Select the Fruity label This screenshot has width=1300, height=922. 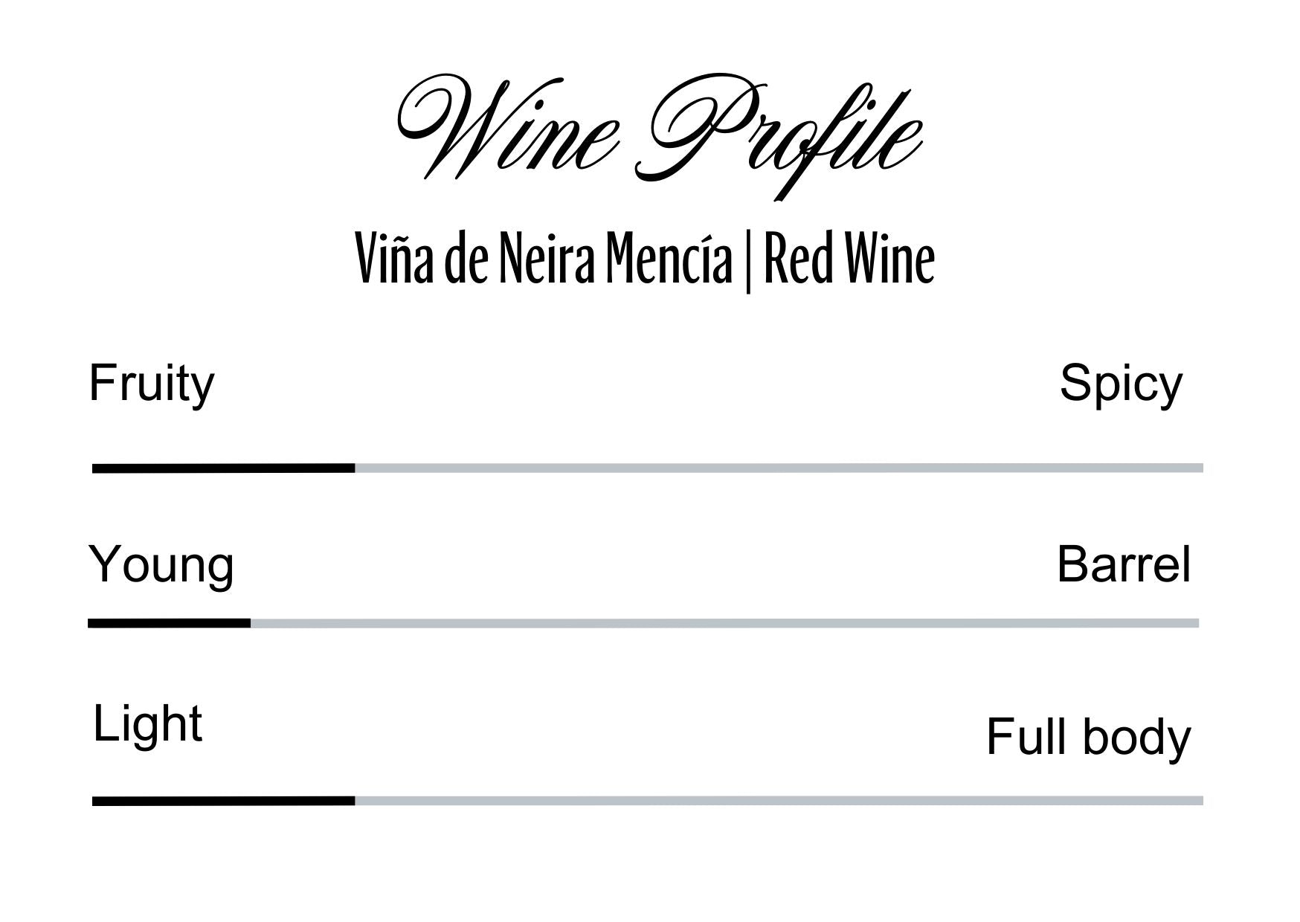pos(152,384)
